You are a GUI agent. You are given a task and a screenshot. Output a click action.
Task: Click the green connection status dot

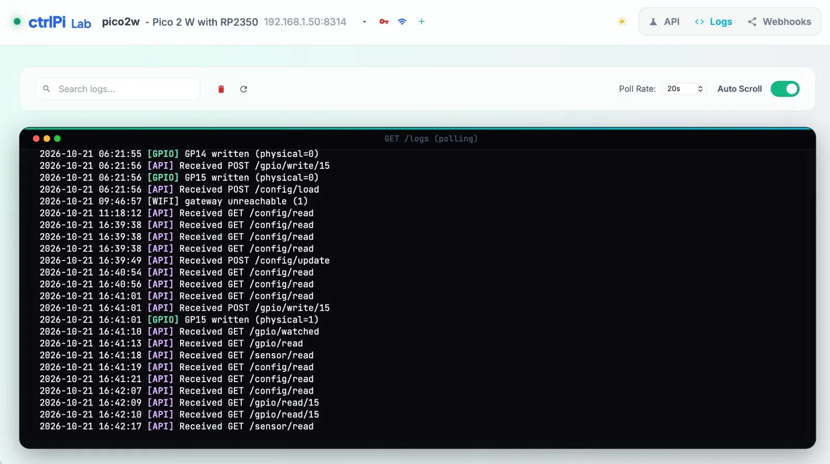[17, 22]
